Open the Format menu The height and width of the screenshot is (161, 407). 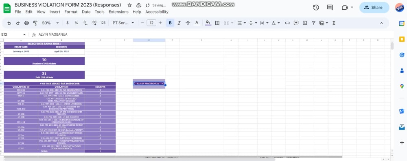coord(71,12)
